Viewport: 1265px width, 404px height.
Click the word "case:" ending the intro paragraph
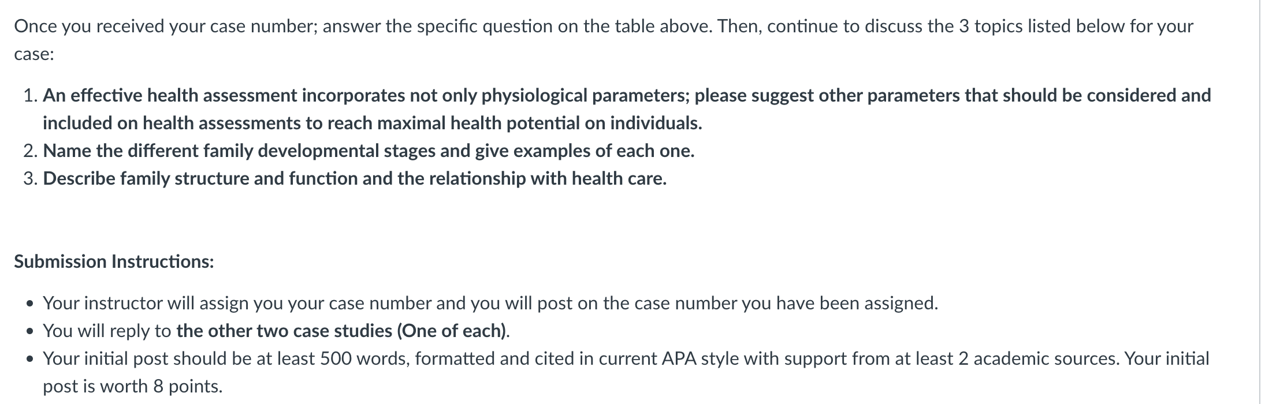click(x=34, y=54)
